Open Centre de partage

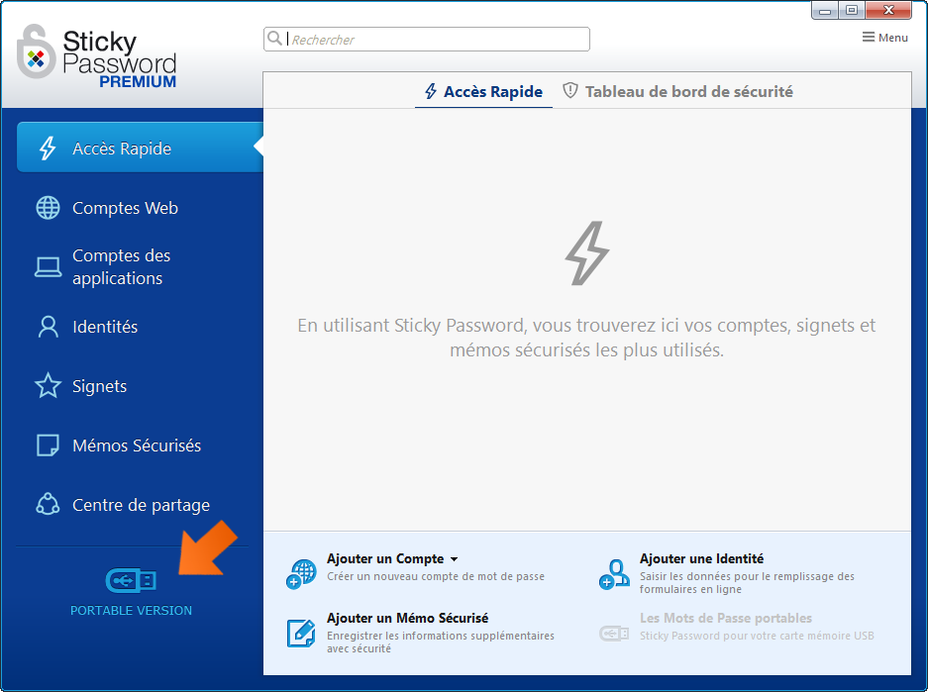[140, 505]
